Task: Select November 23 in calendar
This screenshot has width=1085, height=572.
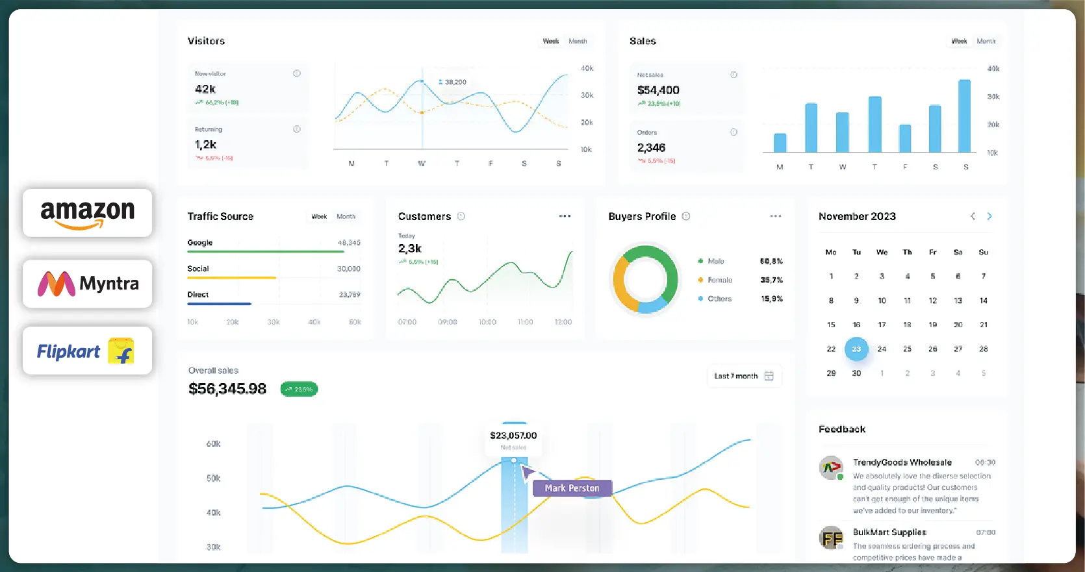Action: [856, 349]
